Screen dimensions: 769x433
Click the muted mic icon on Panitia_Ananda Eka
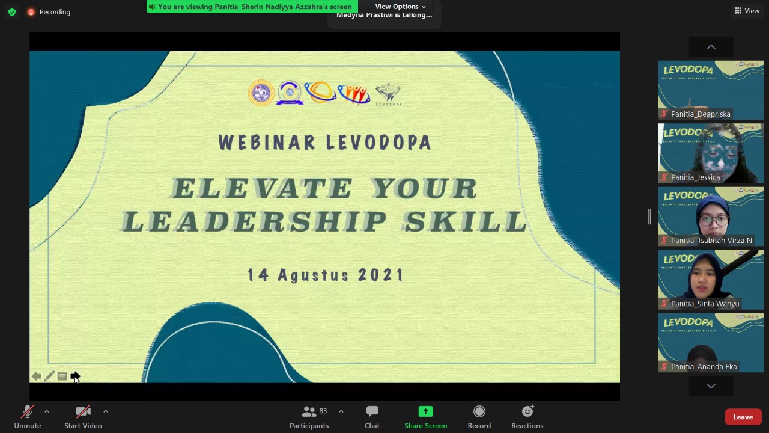point(664,366)
